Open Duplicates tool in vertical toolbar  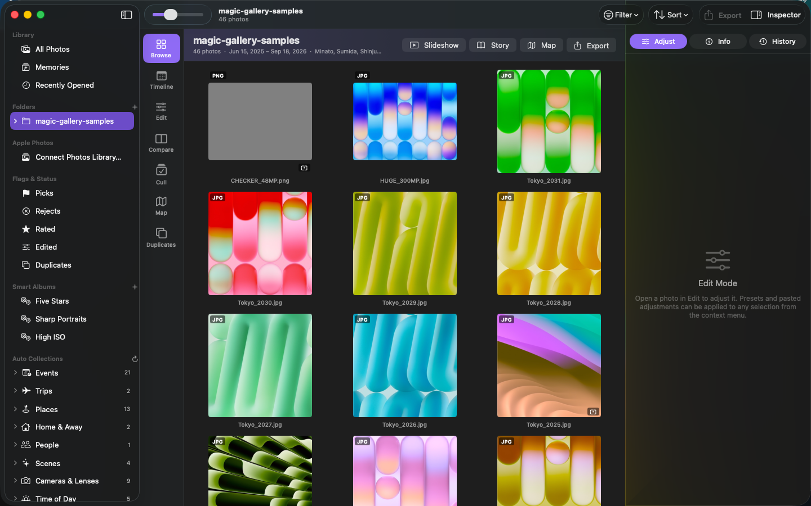tap(161, 237)
